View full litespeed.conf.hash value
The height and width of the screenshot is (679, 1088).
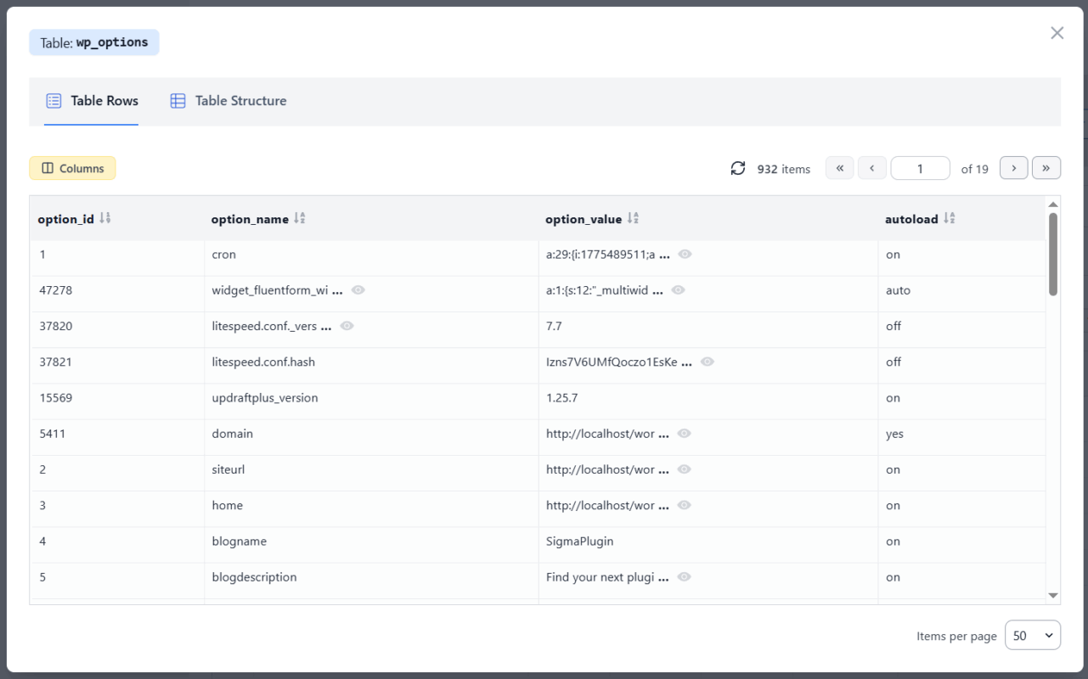coord(707,362)
